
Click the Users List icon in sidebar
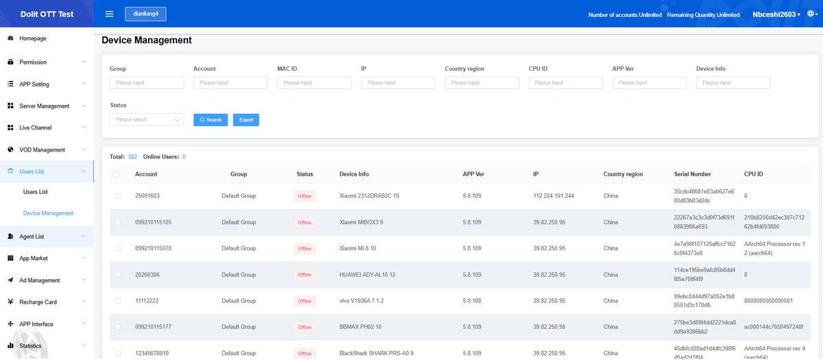click(11, 171)
